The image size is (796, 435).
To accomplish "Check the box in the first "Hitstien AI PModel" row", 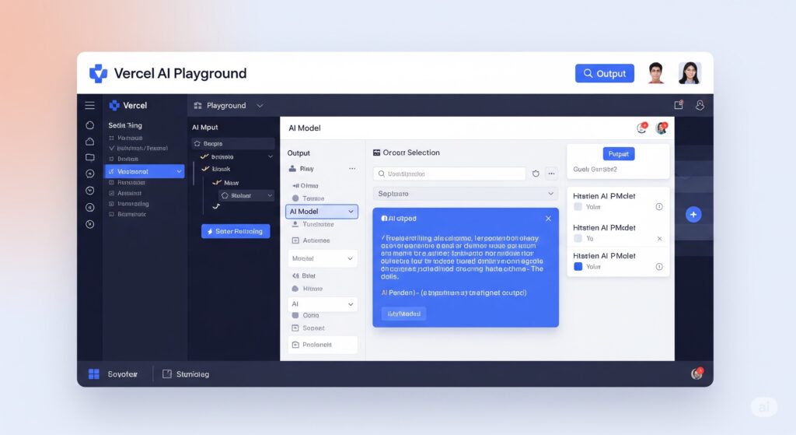I will [x=578, y=207].
